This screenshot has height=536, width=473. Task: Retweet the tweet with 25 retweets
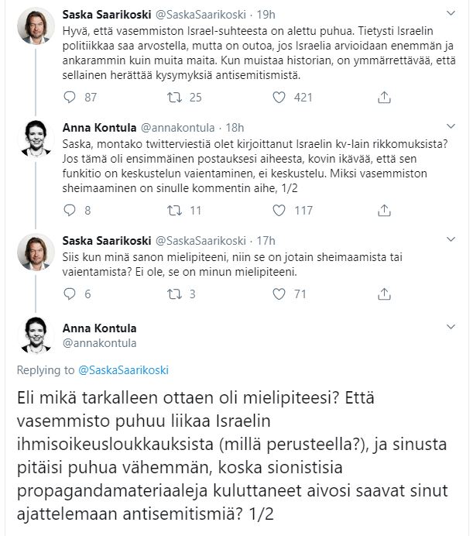click(174, 98)
